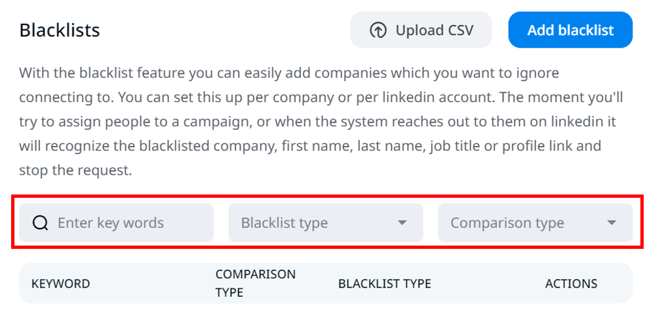Image resolution: width=645 pixels, height=315 pixels.
Task: Click the COMPARISON TYPE column header
Action: click(x=255, y=283)
